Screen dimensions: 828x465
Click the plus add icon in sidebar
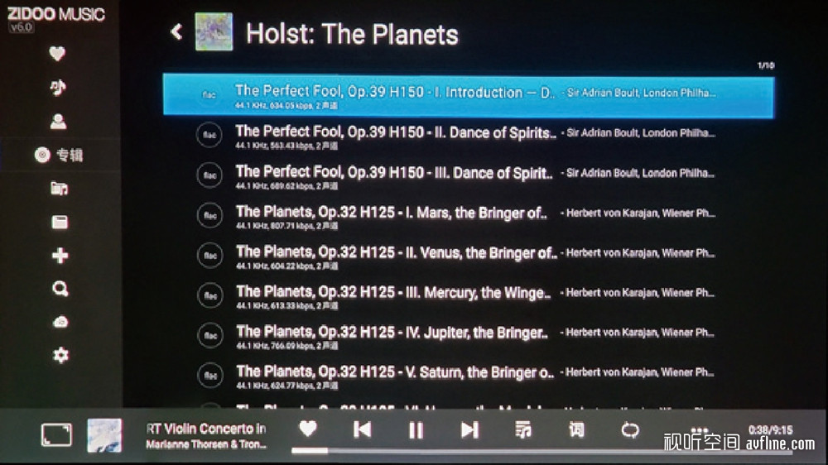(x=60, y=256)
